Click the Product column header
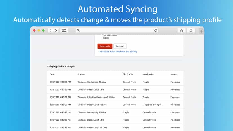 click(81, 74)
